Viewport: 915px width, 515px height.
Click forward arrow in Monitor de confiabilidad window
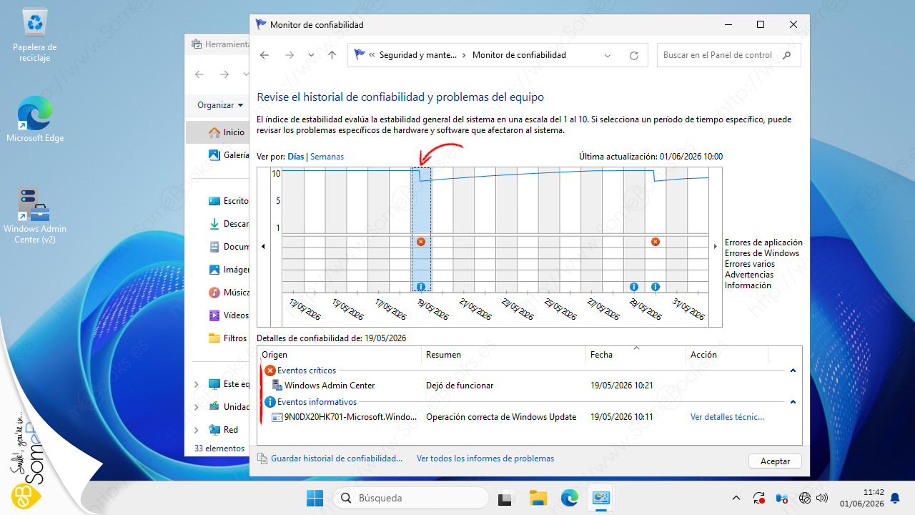(x=290, y=55)
